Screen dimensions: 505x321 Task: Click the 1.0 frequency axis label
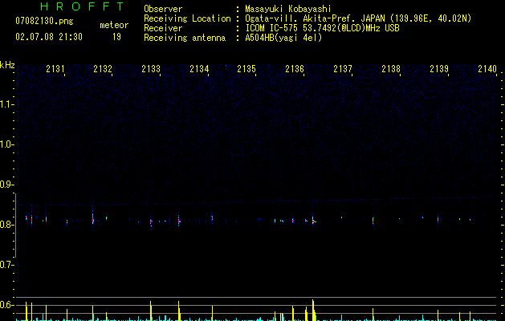(x=7, y=144)
